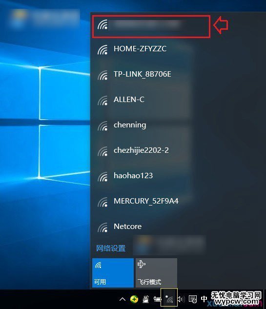
Task: Click the highlighted blurred network entry
Action: click(x=151, y=26)
